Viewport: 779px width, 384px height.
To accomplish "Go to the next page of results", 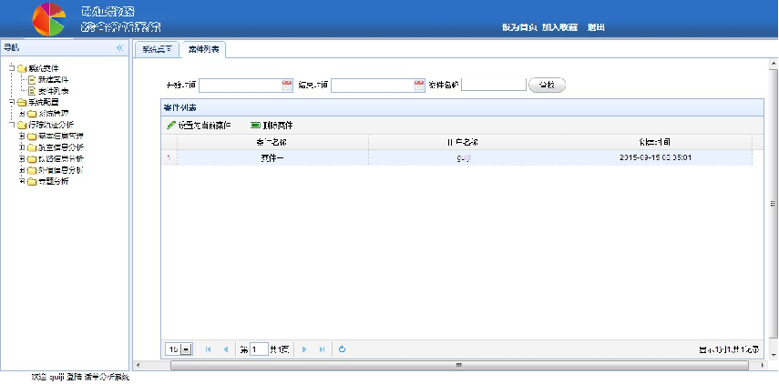I will point(304,349).
